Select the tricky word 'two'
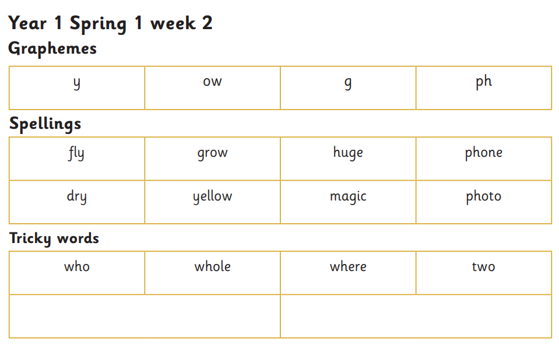 point(483,267)
